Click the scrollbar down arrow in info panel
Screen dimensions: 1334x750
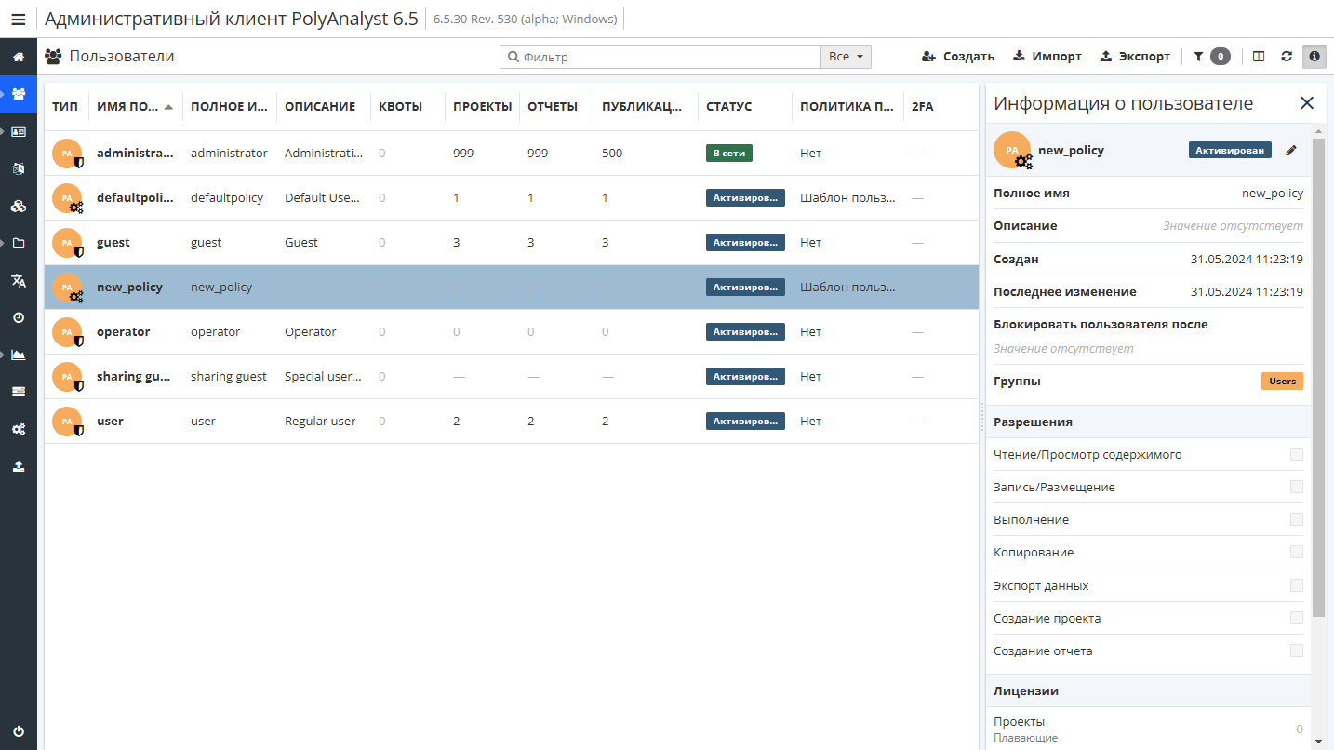pyautogui.click(x=1318, y=742)
